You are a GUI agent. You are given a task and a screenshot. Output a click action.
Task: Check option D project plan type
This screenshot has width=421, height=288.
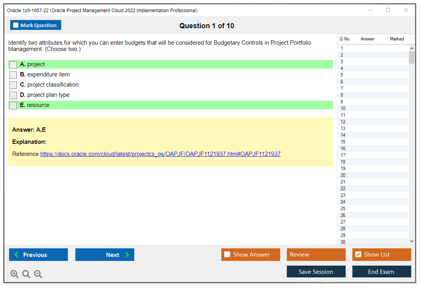click(x=13, y=95)
